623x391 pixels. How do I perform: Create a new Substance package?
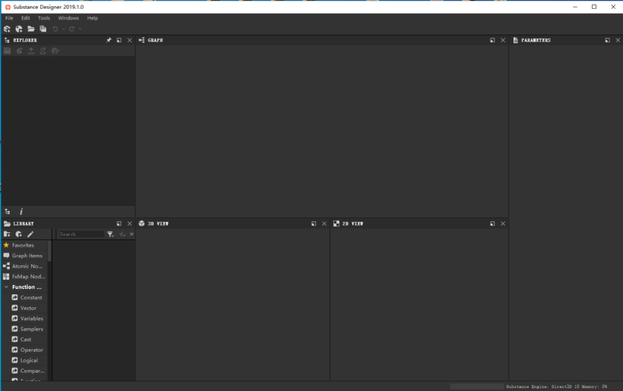pyautogui.click(x=7, y=29)
